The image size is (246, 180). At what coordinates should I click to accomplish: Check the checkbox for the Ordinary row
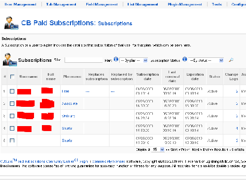pos(12,116)
